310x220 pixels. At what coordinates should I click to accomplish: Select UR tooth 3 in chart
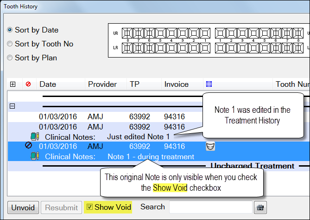[183, 33]
